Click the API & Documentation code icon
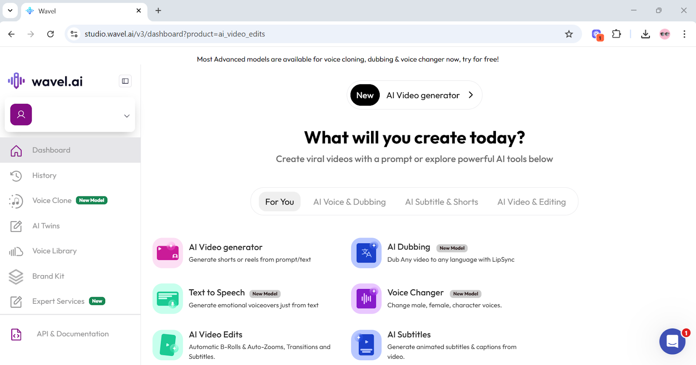The height and width of the screenshot is (365, 696). [x=16, y=334]
